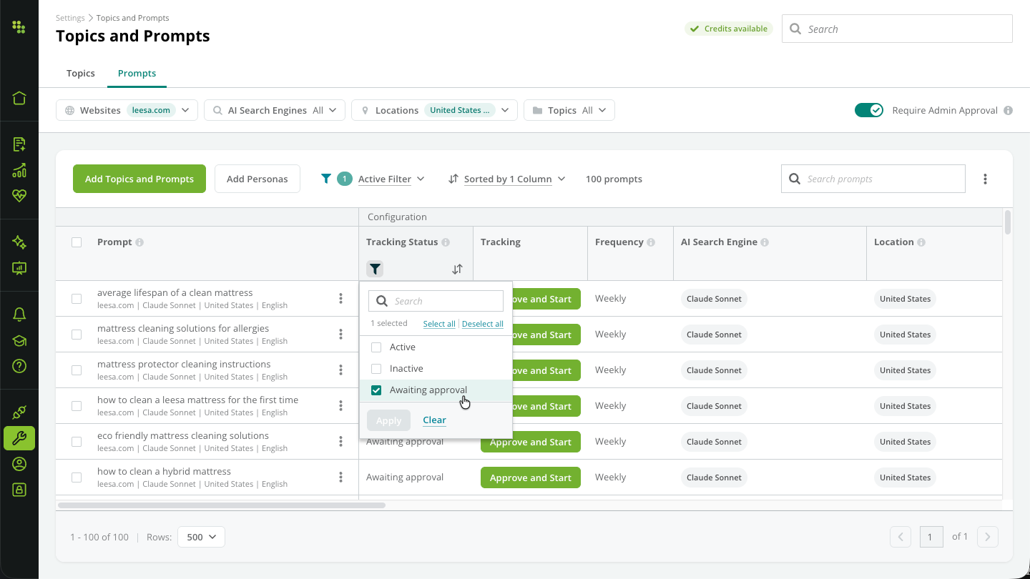The height and width of the screenshot is (579, 1030).
Task: Open the table's three-dot options menu
Action: pos(985,179)
